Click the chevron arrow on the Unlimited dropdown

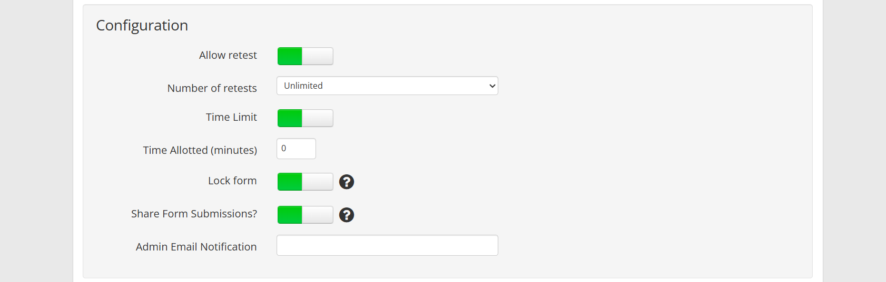click(x=492, y=86)
